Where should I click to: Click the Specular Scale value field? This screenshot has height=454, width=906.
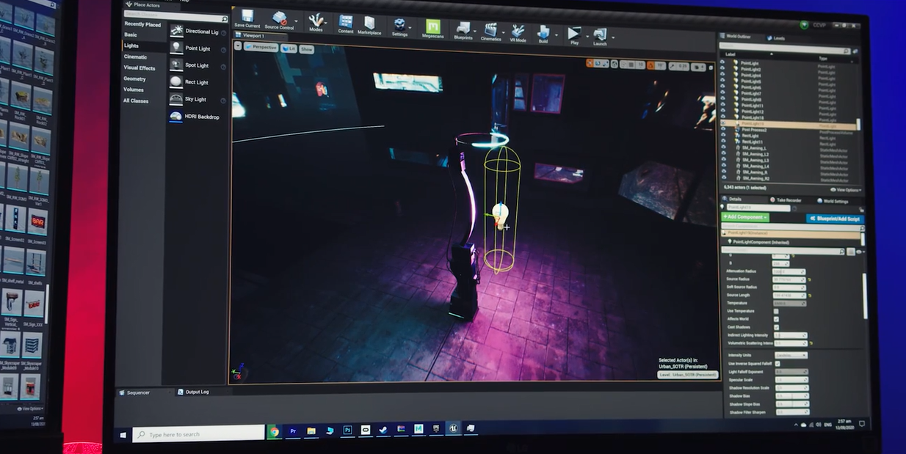point(791,380)
